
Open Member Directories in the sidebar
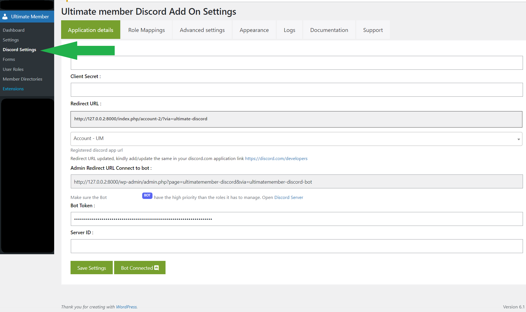22,79
